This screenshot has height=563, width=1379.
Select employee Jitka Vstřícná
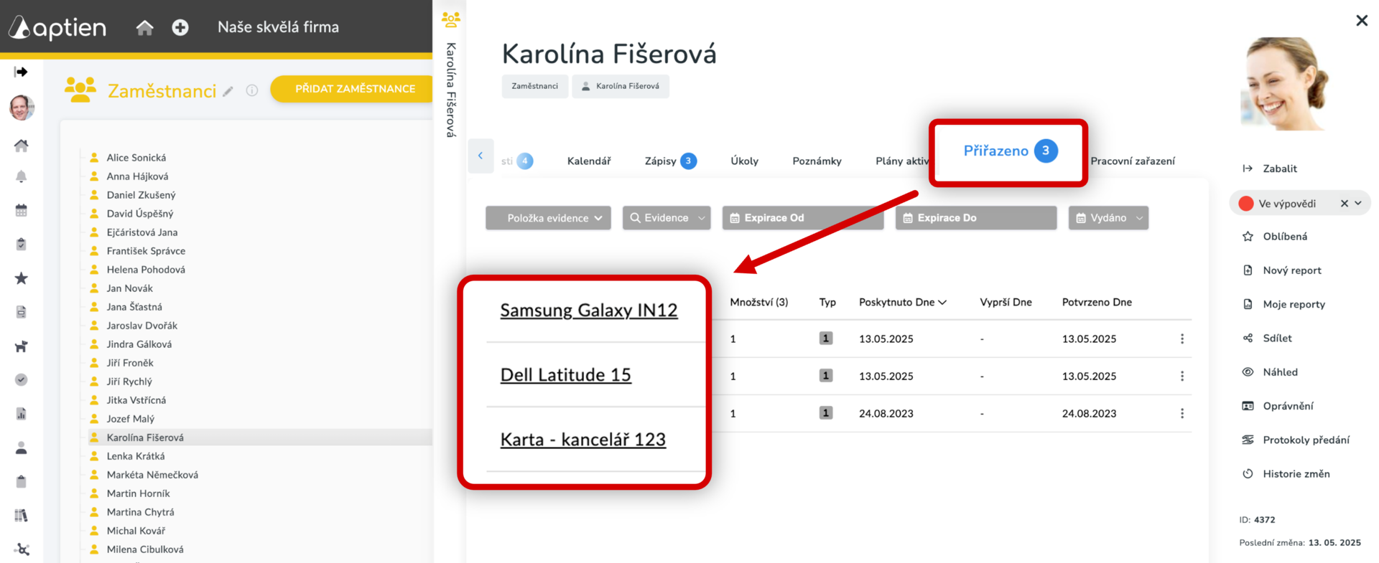pos(136,400)
